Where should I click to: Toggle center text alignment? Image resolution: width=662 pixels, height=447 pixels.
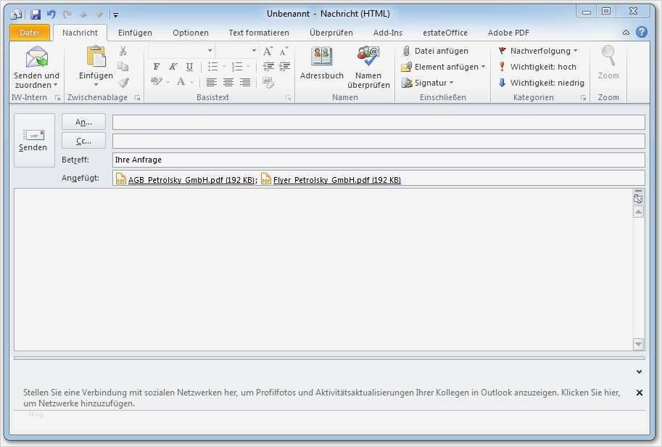[228, 82]
